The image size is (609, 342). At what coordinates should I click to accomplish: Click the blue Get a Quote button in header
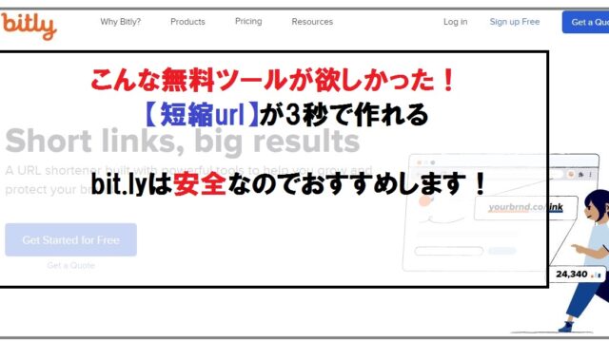coord(586,22)
